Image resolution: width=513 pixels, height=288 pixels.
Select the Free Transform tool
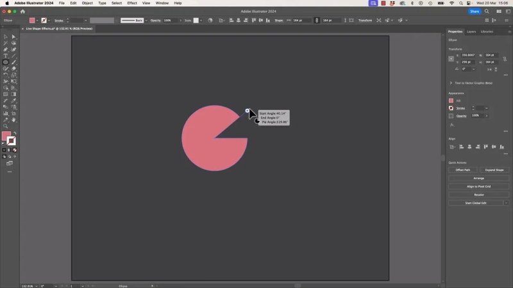[x=13, y=81]
